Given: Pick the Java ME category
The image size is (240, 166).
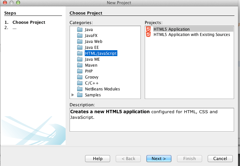Looking at the screenshot, I should click(x=92, y=59).
